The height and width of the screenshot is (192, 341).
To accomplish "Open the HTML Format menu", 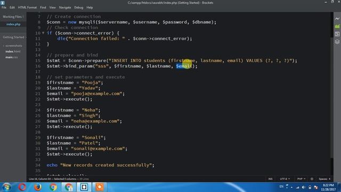I will click(x=27, y=7).
